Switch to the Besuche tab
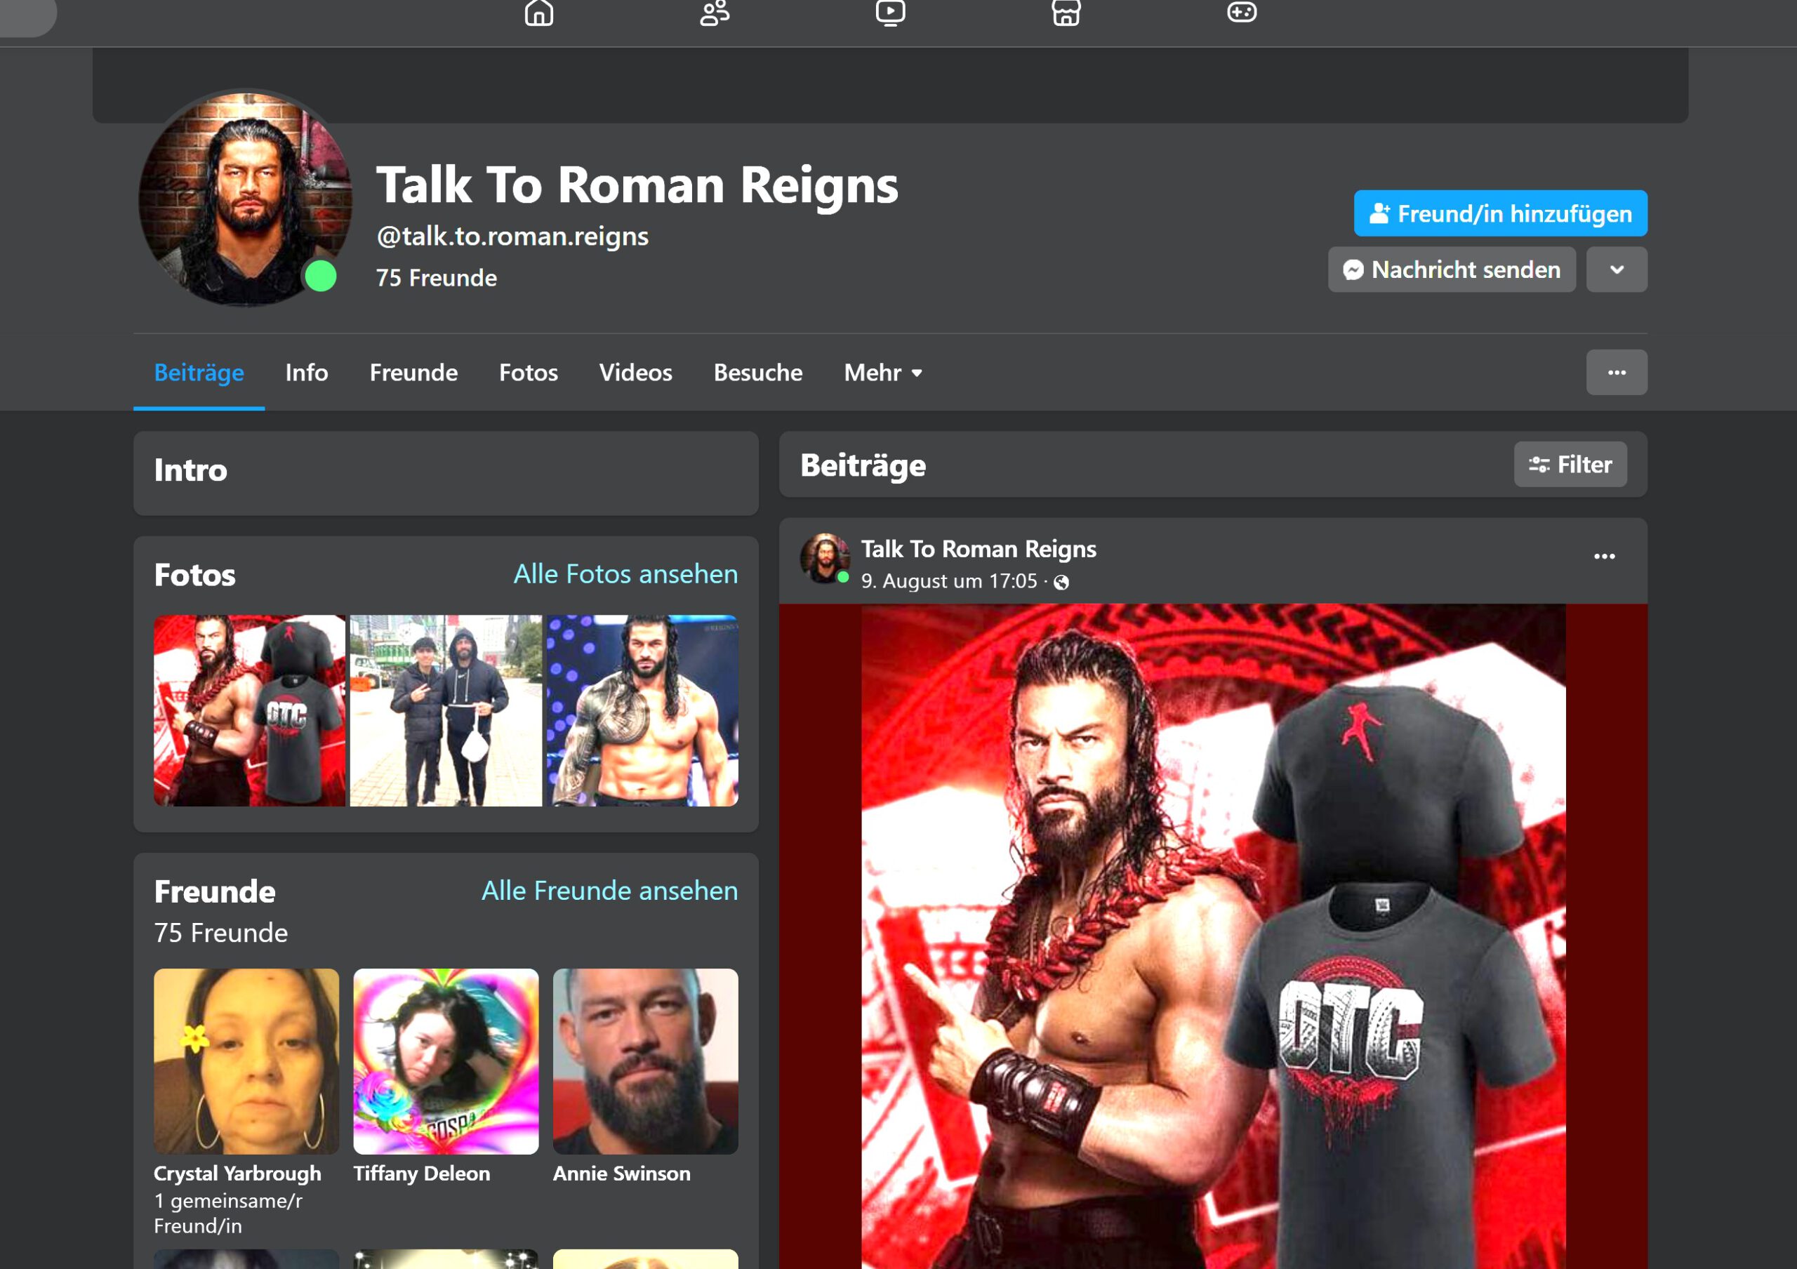The image size is (1797, 1269). pyautogui.click(x=757, y=373)
